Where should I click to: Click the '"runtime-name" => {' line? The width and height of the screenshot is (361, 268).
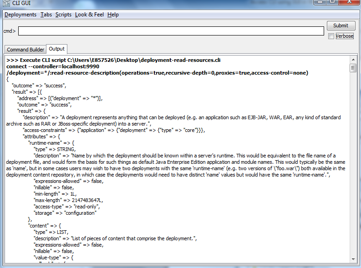(x=51, y=143)
